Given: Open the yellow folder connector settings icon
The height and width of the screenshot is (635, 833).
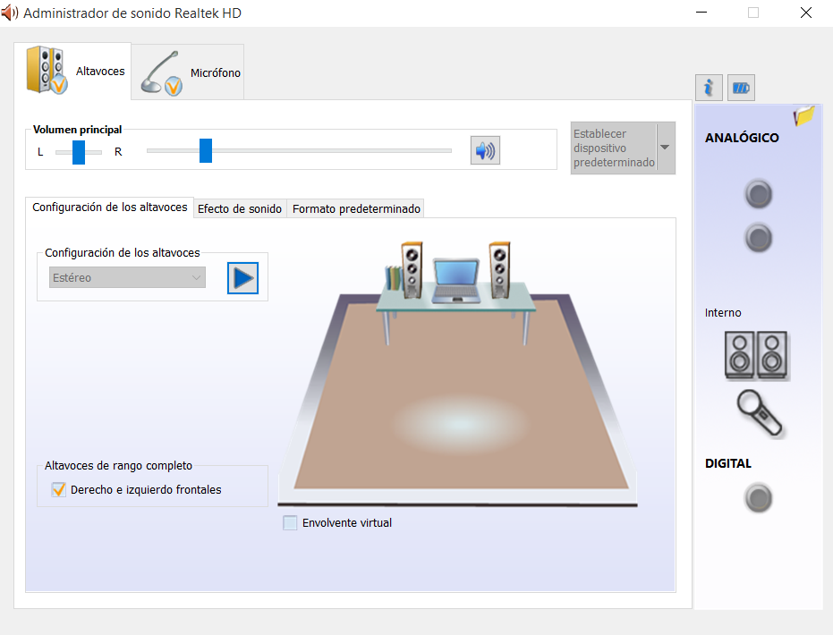Looking at the screenshot, I should [x=803, y=115].
